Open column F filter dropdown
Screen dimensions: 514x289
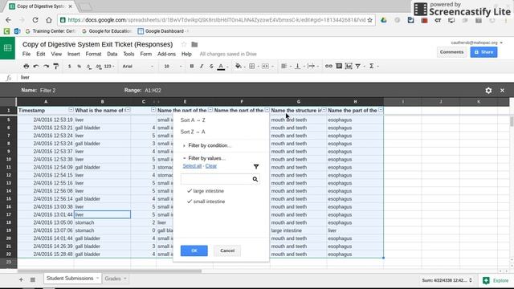(267, 110)
